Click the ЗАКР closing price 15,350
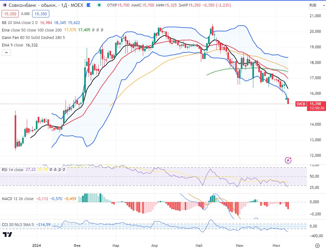Screen dimensions: 326x249 tap(195, 5)
